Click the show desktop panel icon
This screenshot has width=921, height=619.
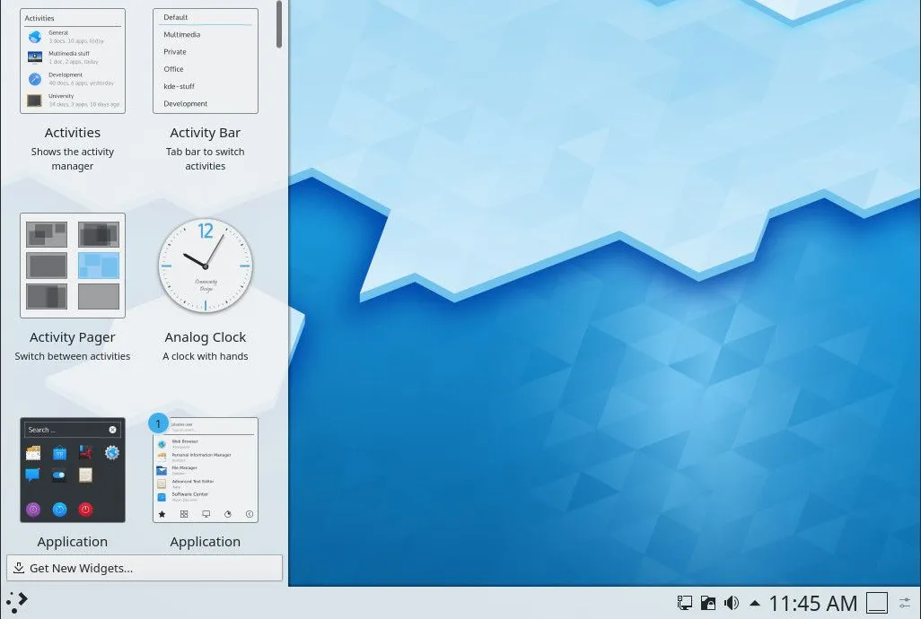[x=877, y=603]
